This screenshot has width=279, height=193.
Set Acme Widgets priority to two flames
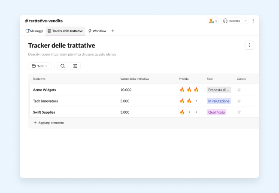tap(189, 90)
